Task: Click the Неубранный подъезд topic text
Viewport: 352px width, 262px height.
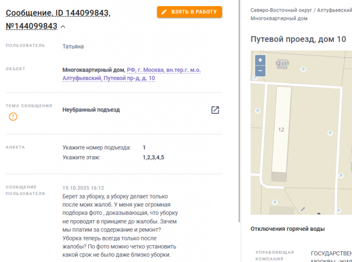Action: tap(91, 110)
